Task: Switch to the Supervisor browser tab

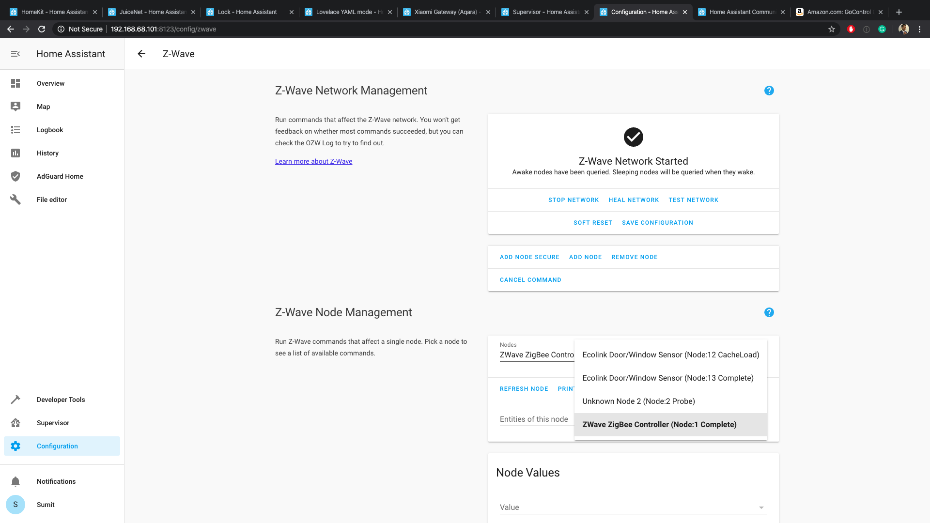Action: click(x=542, y=12)
